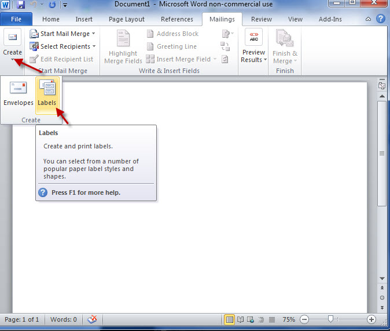Open Word Help question mark icon
Screen dimensions: 390x331
[x=381, y=19]
